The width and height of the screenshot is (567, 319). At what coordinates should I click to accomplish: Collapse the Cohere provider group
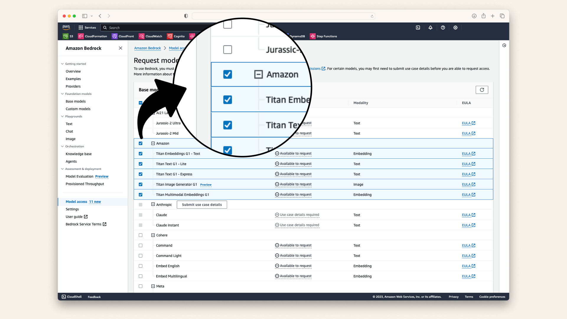153,235
